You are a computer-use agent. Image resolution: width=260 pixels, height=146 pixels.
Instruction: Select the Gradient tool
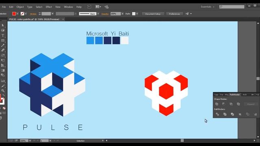(x=3, y=71)
